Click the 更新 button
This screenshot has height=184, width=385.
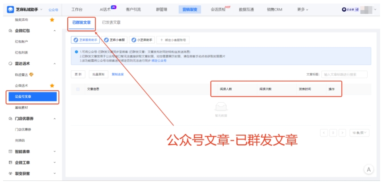click(78, 74)
